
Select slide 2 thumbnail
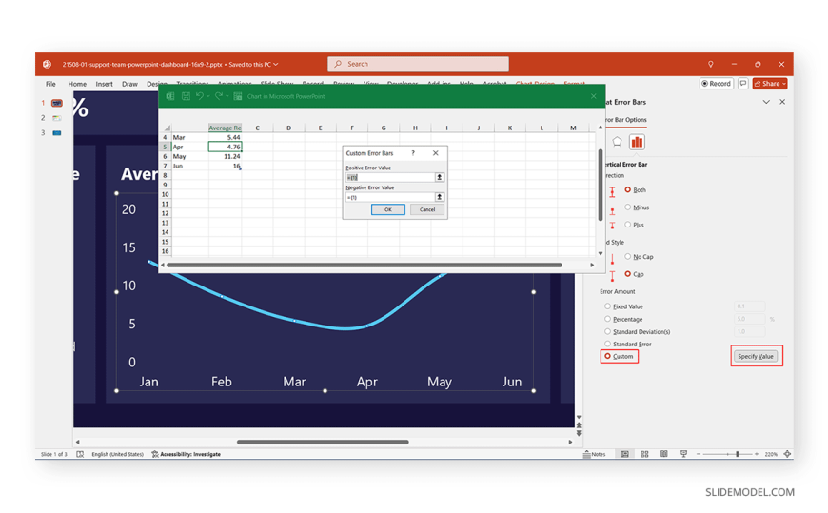(56, 118)
